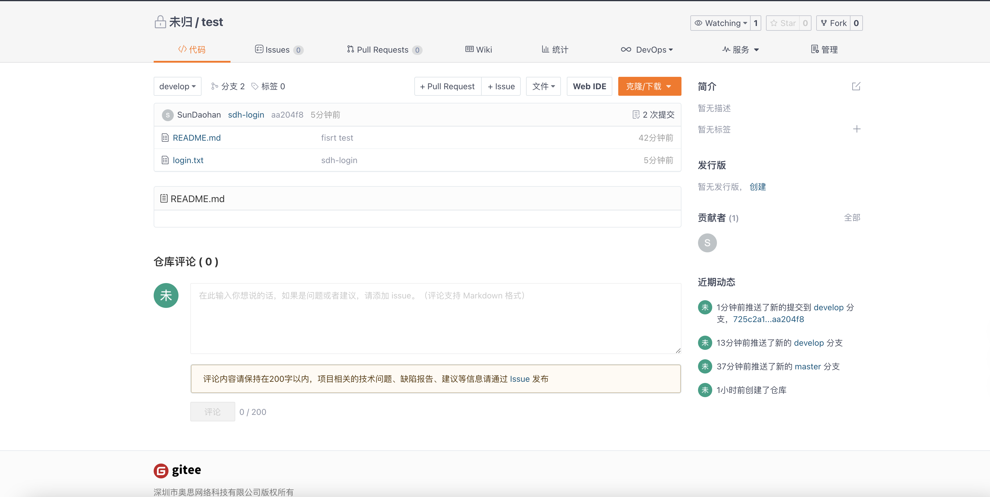Click the watchers count 1
Viewport: 990px width, 497px height.
point(756,23)
